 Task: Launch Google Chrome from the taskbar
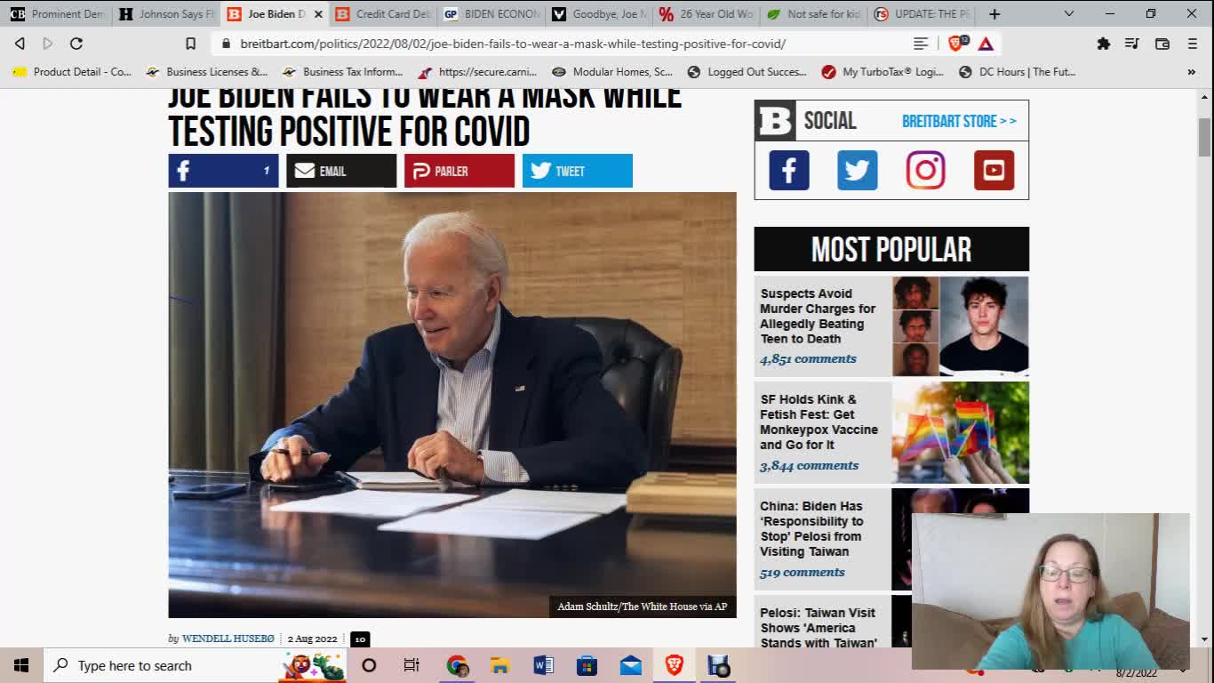pos(457,665)
